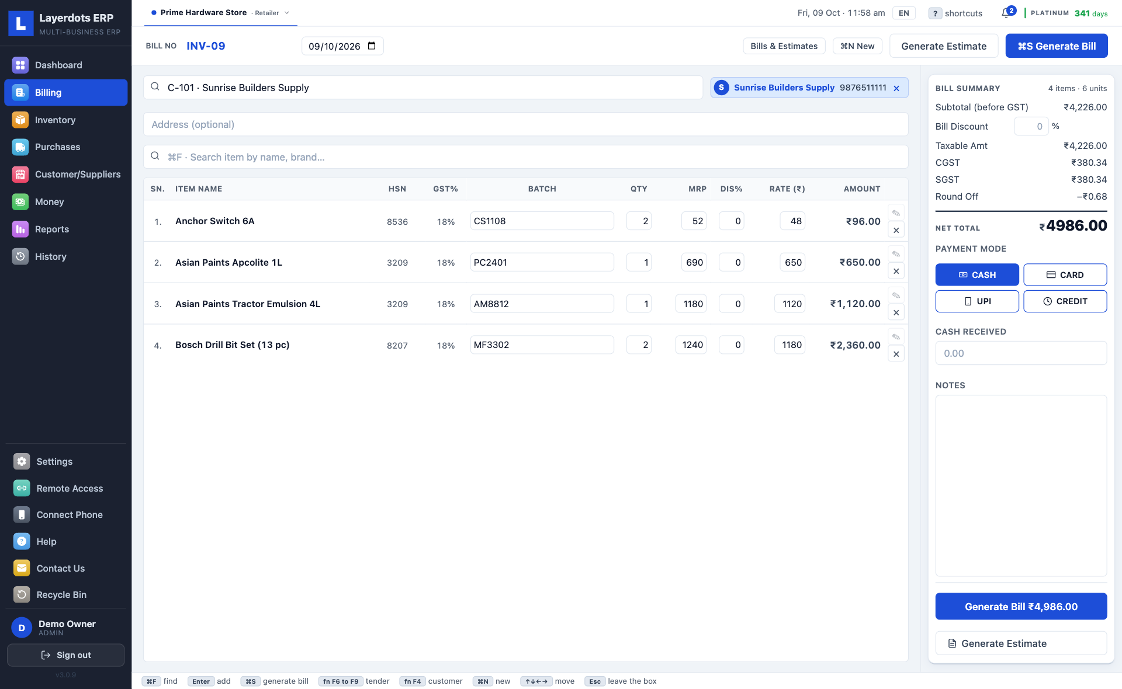Viewport: 1122px width, 689px height.
Task: Open the shortcuts help
Action: pyautogui.click(x=955, y=13)
